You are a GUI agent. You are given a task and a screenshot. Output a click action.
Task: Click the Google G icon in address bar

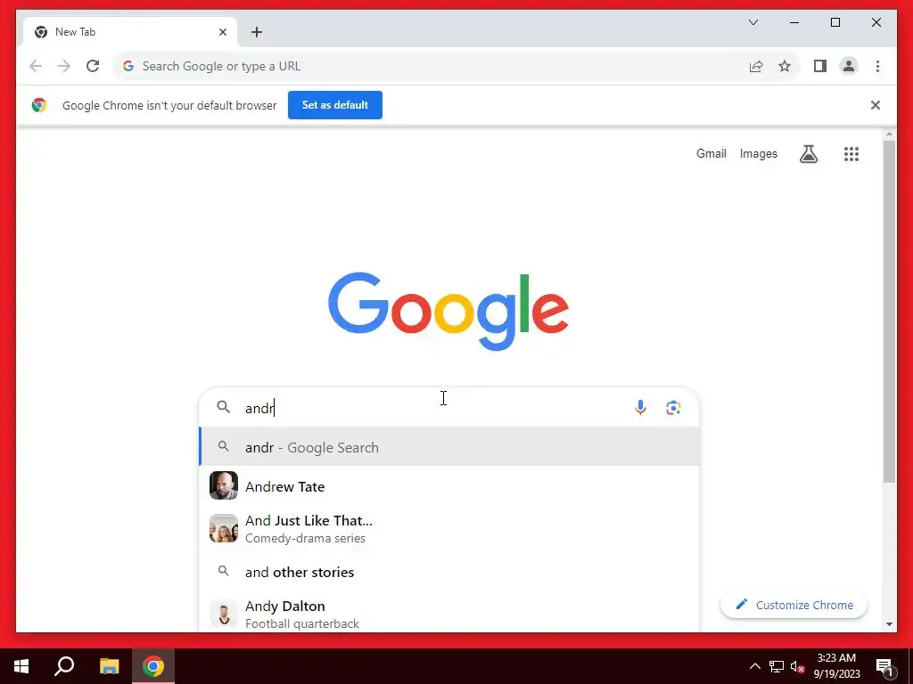pos(128,66)
